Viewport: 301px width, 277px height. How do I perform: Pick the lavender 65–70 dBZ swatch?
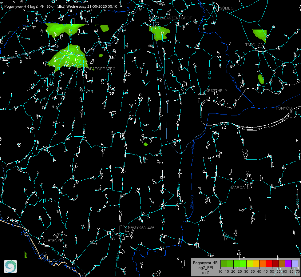coord(295,263)
